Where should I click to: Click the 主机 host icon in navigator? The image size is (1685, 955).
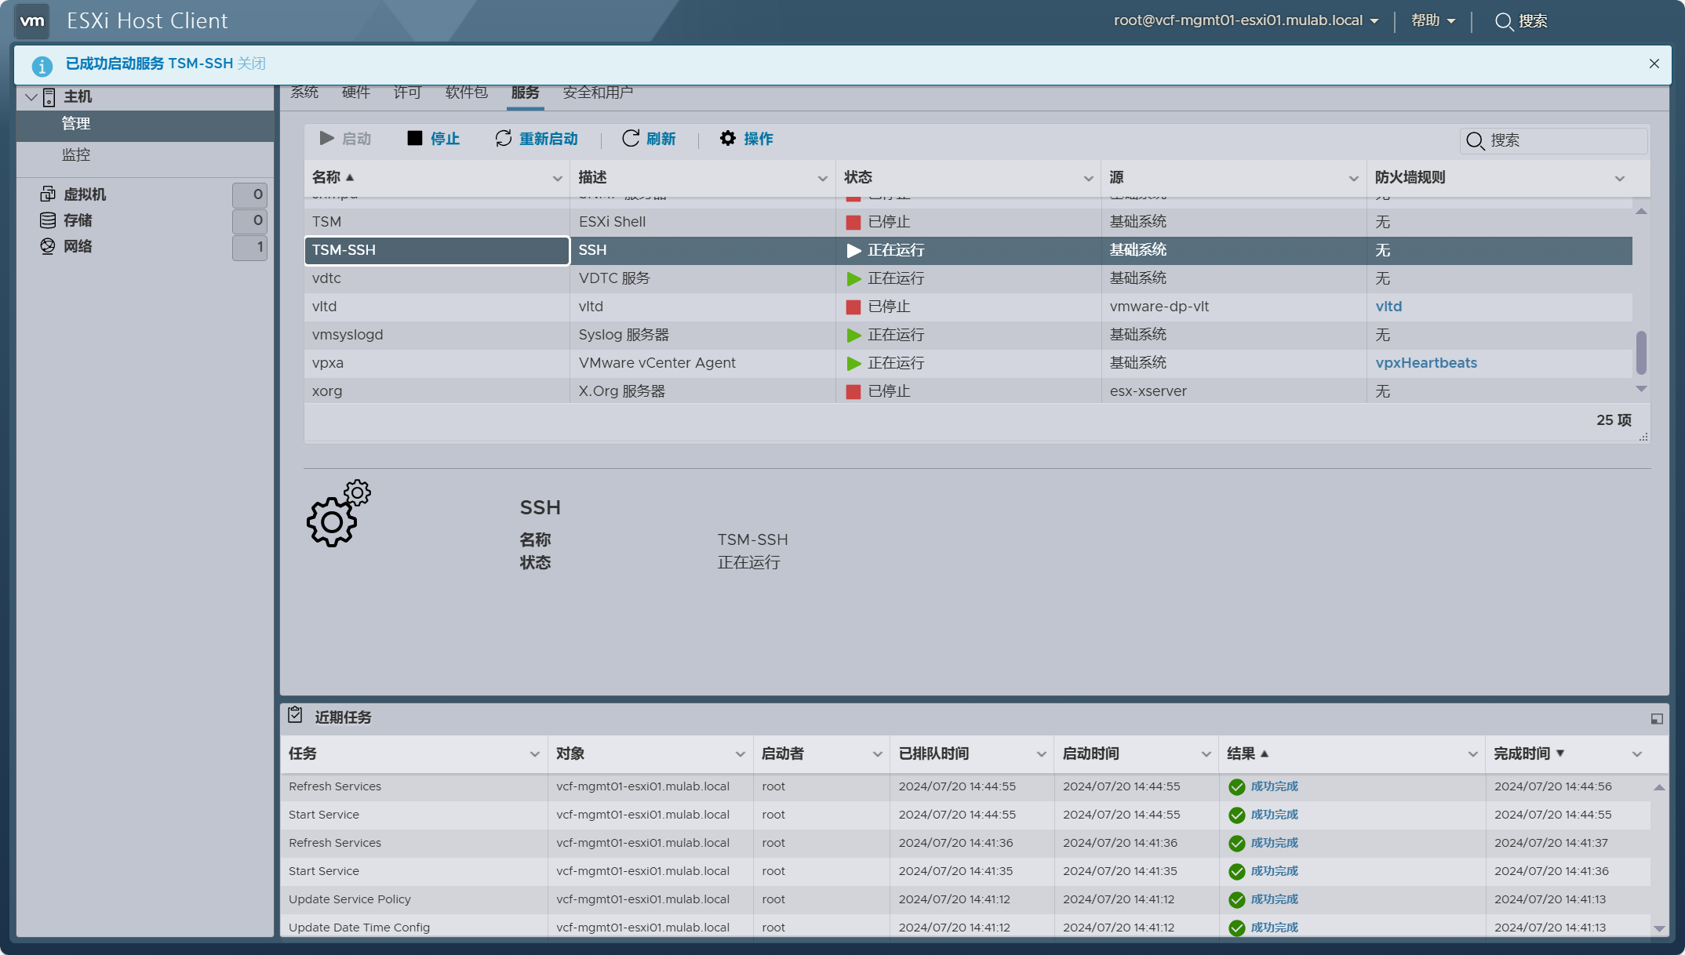pos(49,97)
